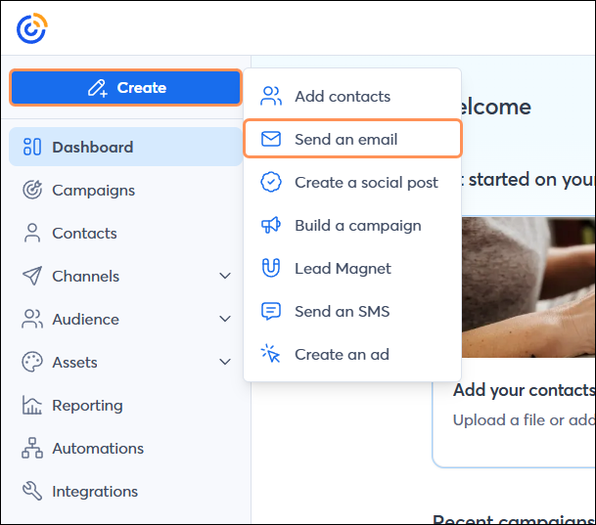Expand the Audience chevron
The image size is (596, 525).
225,319
